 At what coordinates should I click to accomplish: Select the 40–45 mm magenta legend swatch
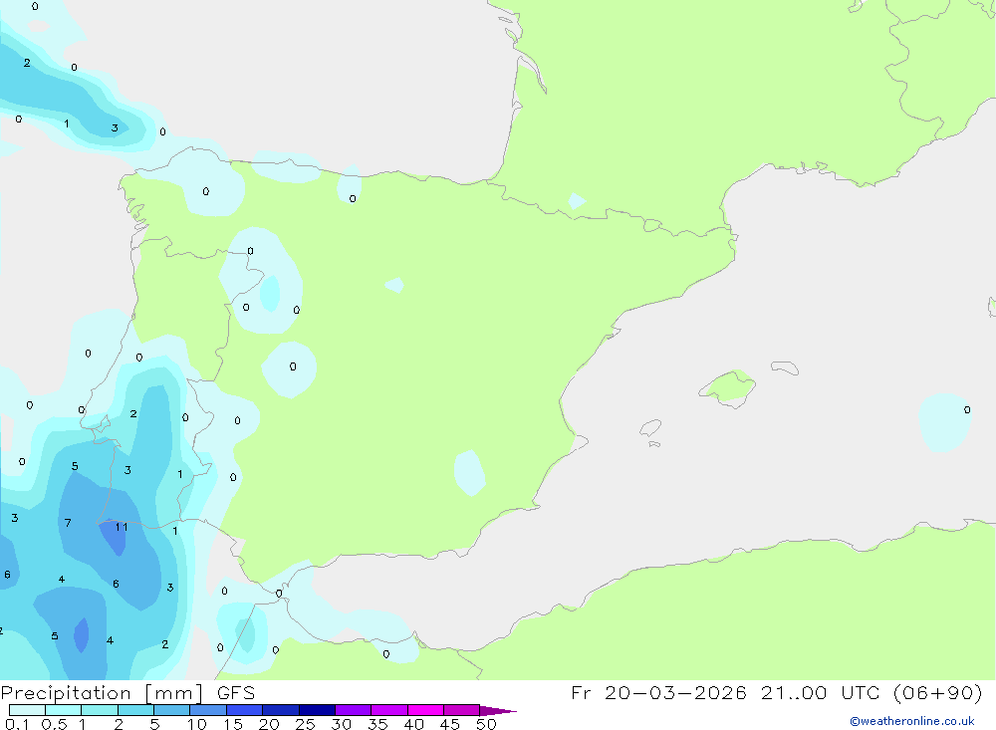tap(425, 710)
